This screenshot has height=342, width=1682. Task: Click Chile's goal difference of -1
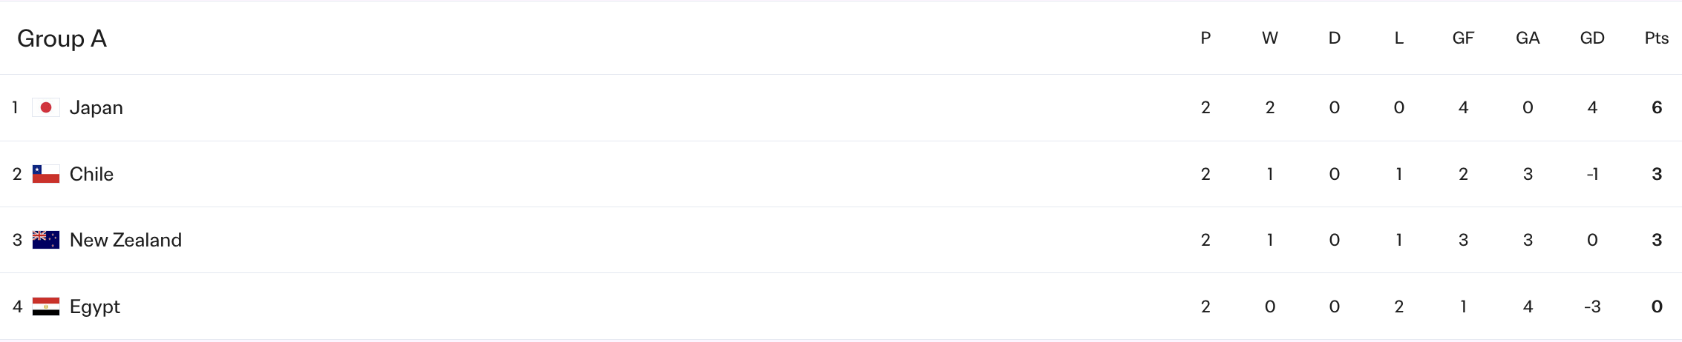1591,174
